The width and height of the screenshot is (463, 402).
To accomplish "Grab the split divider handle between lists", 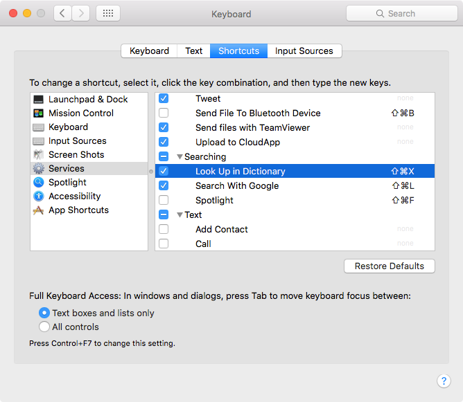I will (x=151, y=172).
